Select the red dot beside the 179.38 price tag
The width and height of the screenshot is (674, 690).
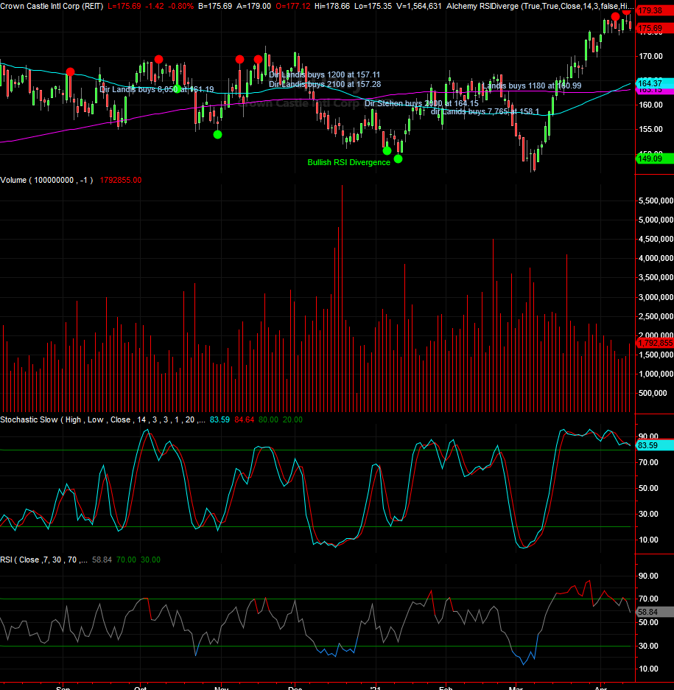point(626,10)
